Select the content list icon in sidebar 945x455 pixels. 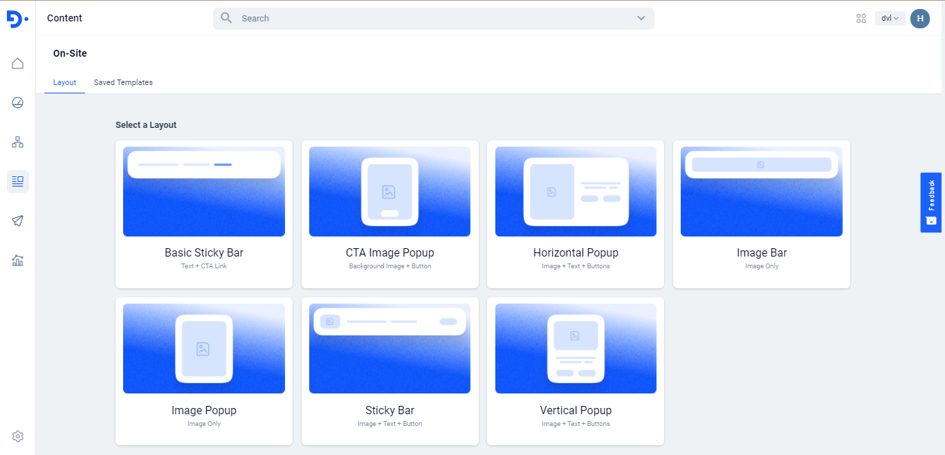point(18,182)
